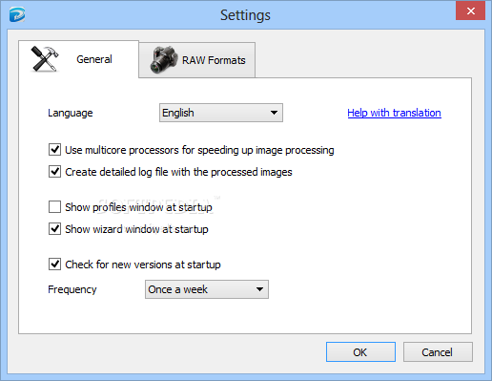Click the crossed tools General icon

pos(45,59)
